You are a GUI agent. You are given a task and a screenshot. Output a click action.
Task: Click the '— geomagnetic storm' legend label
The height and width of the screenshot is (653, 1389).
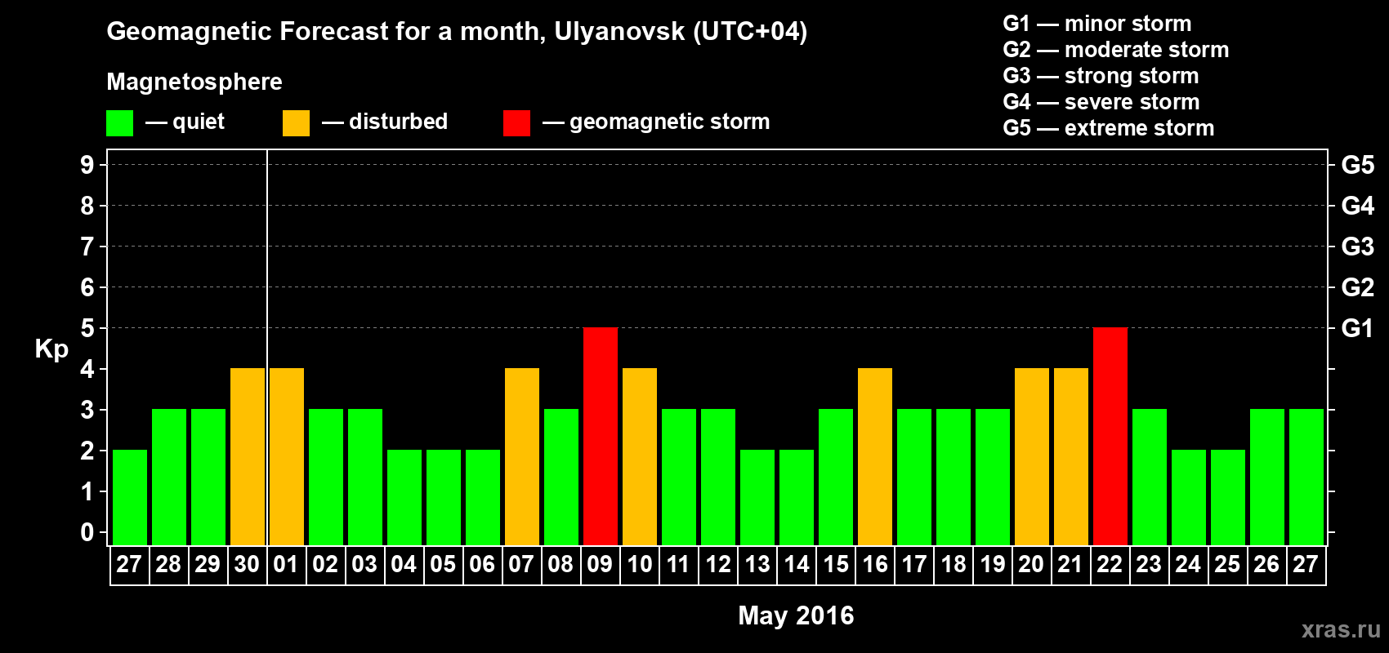coord(656,122)
